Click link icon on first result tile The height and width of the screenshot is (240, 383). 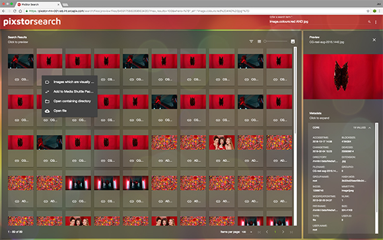click(17, 79)
